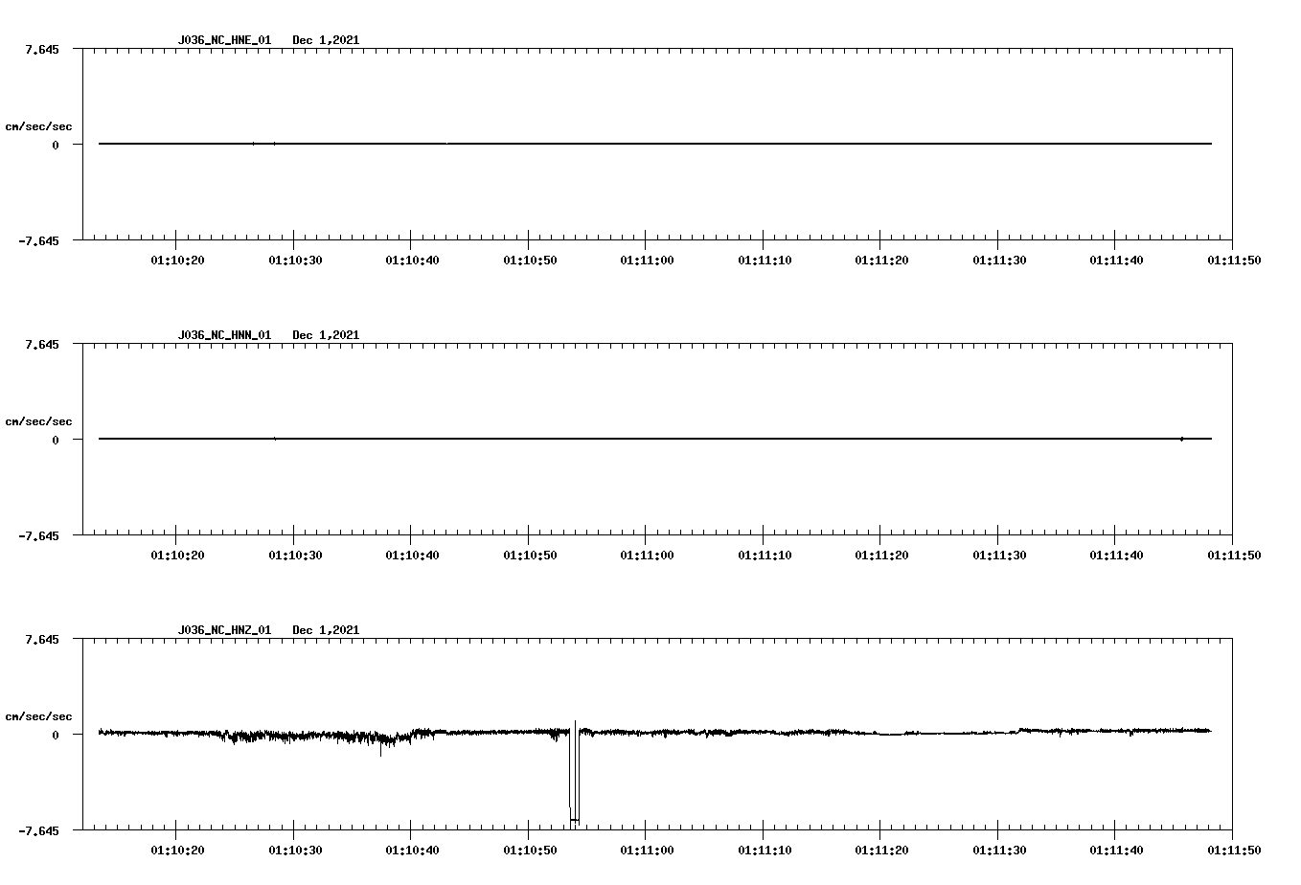Click the 01:11:50 time label under the HNZ plot
The image size is (1301, 885).
pyautogui.click(x=1233, y=850)
